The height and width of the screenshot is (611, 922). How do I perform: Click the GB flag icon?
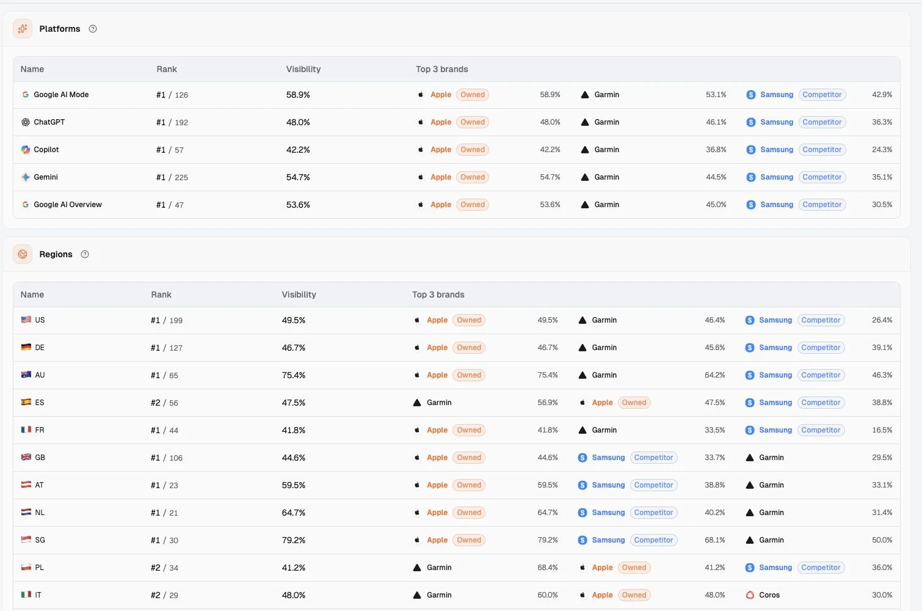coord(26,457)
